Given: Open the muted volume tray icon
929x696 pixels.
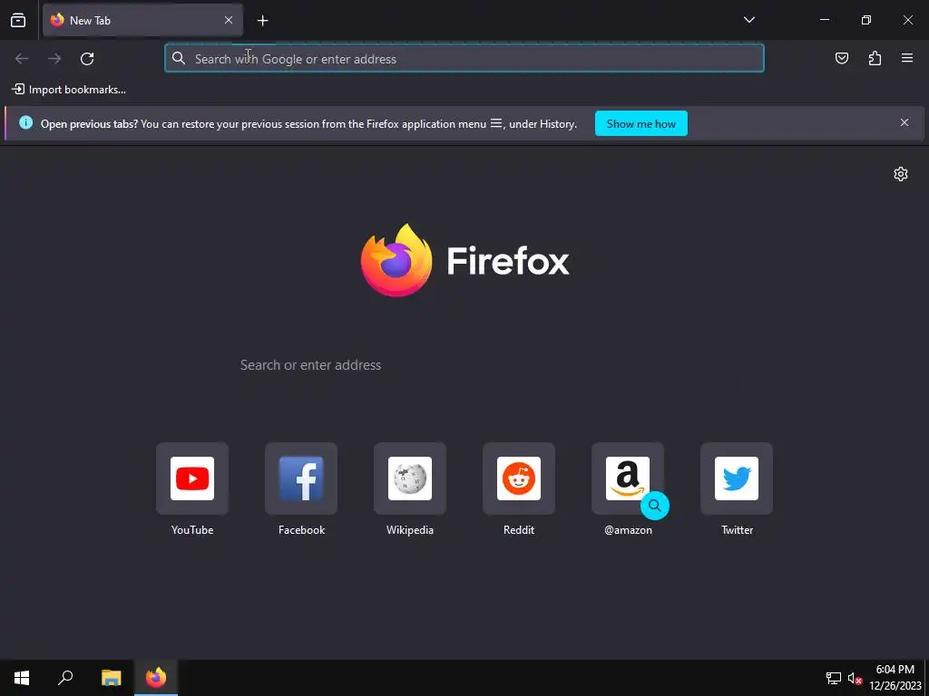Looking at the screenshot, I should point(855,678).
